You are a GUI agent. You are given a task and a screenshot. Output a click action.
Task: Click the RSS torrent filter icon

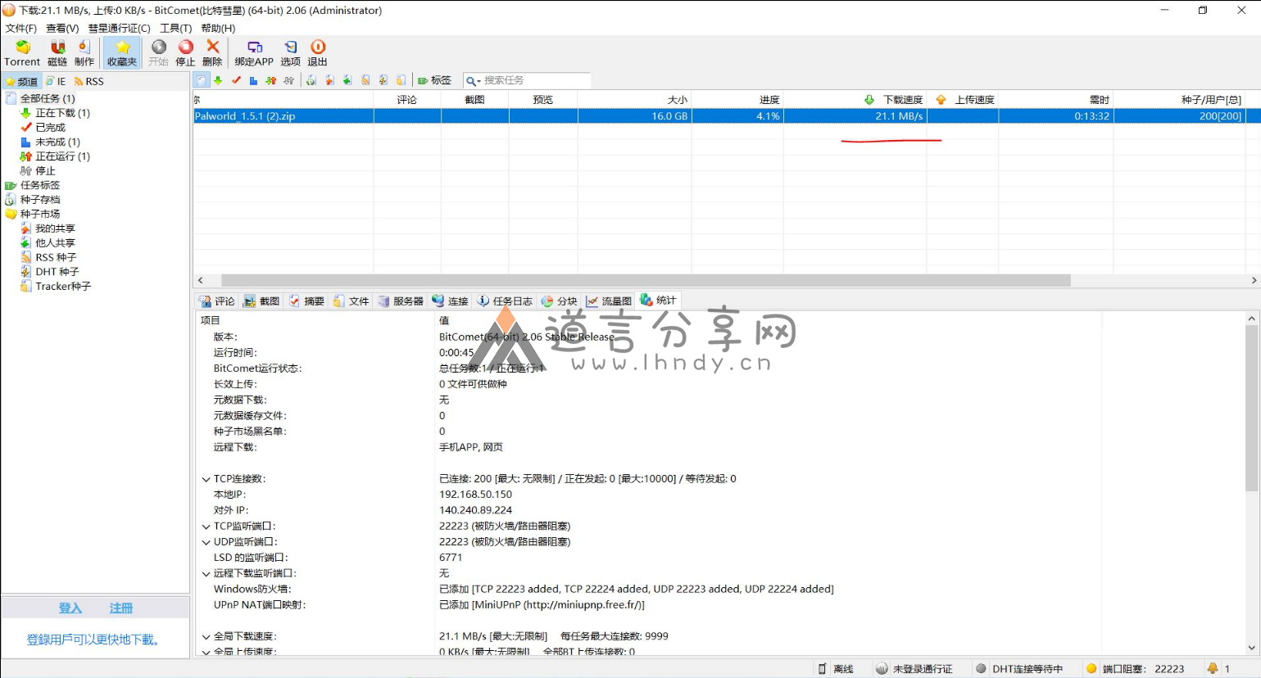365,80
